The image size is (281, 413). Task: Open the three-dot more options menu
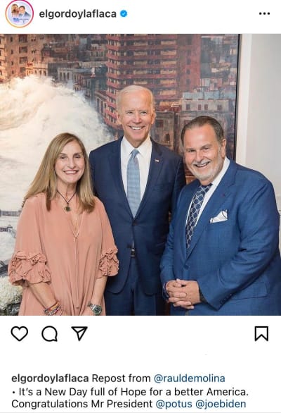coord(264,13)
